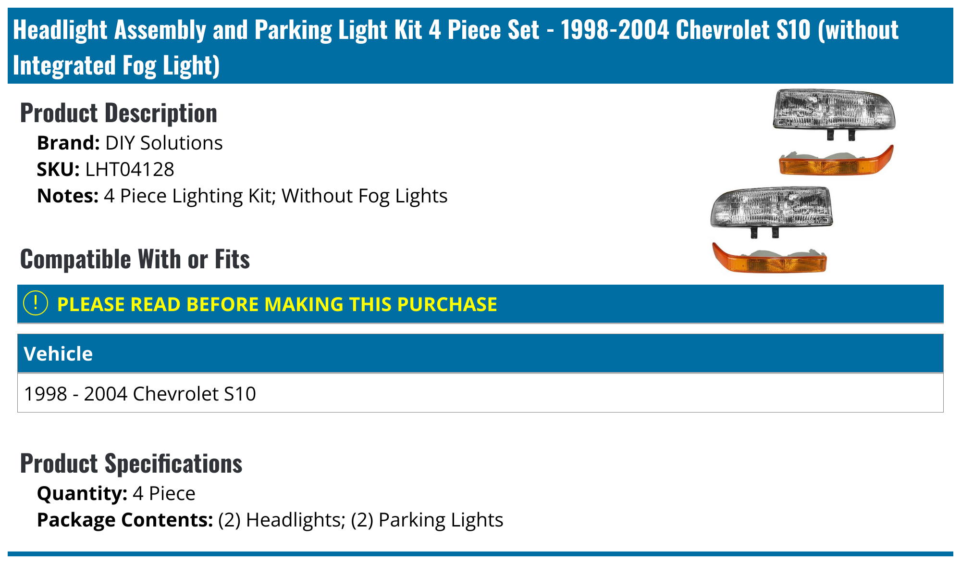
Task: Click the SKU number LHT04128
Action: pos(130,170)
